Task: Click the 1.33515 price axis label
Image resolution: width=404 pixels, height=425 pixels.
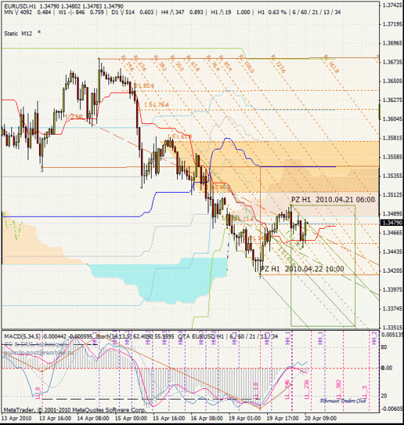Action: (392, 327)
